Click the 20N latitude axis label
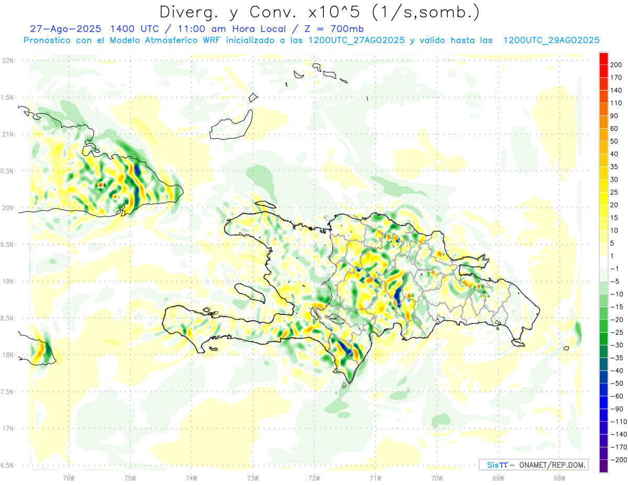The width and height of the screenshot is (628, 485). [8, 208]
